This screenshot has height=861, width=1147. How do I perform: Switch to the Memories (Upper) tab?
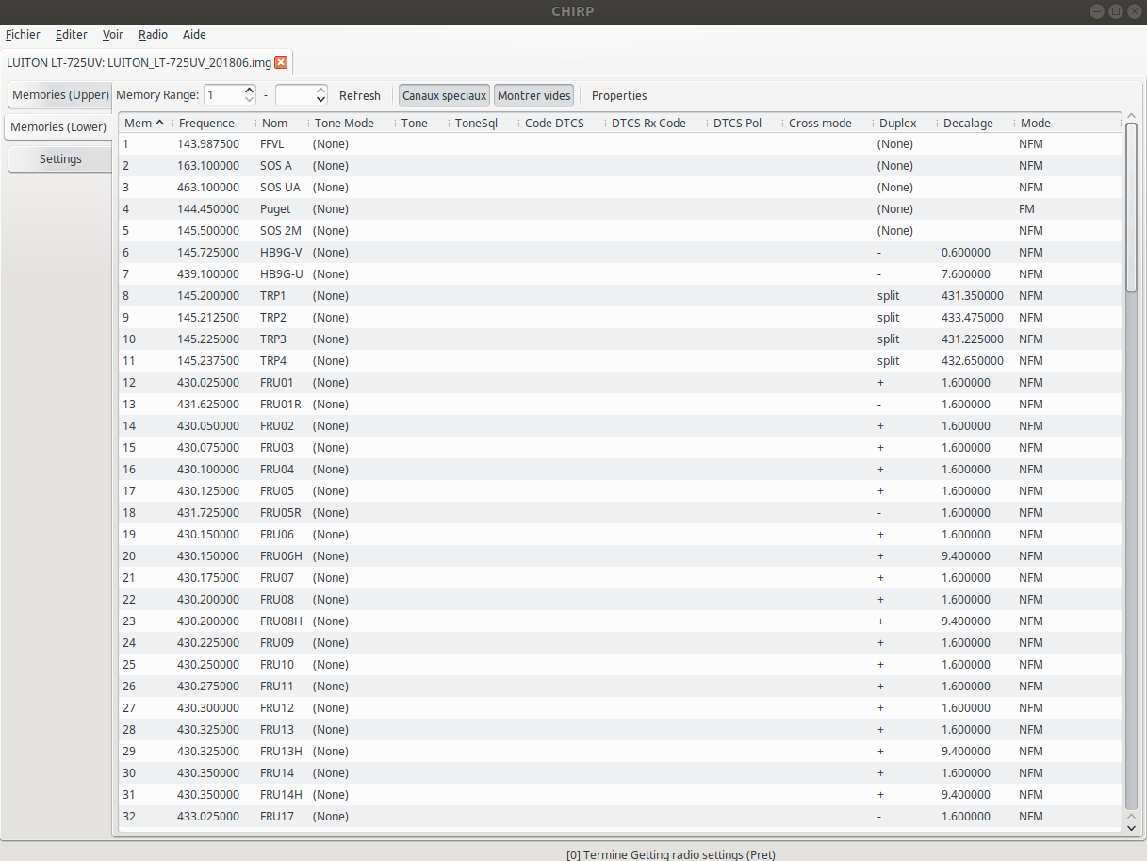click(x=59, y=95)
